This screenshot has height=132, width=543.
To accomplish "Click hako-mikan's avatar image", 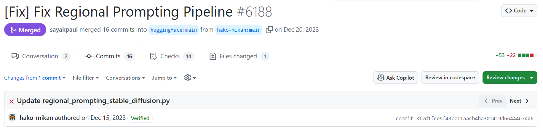I will point(12,117).
